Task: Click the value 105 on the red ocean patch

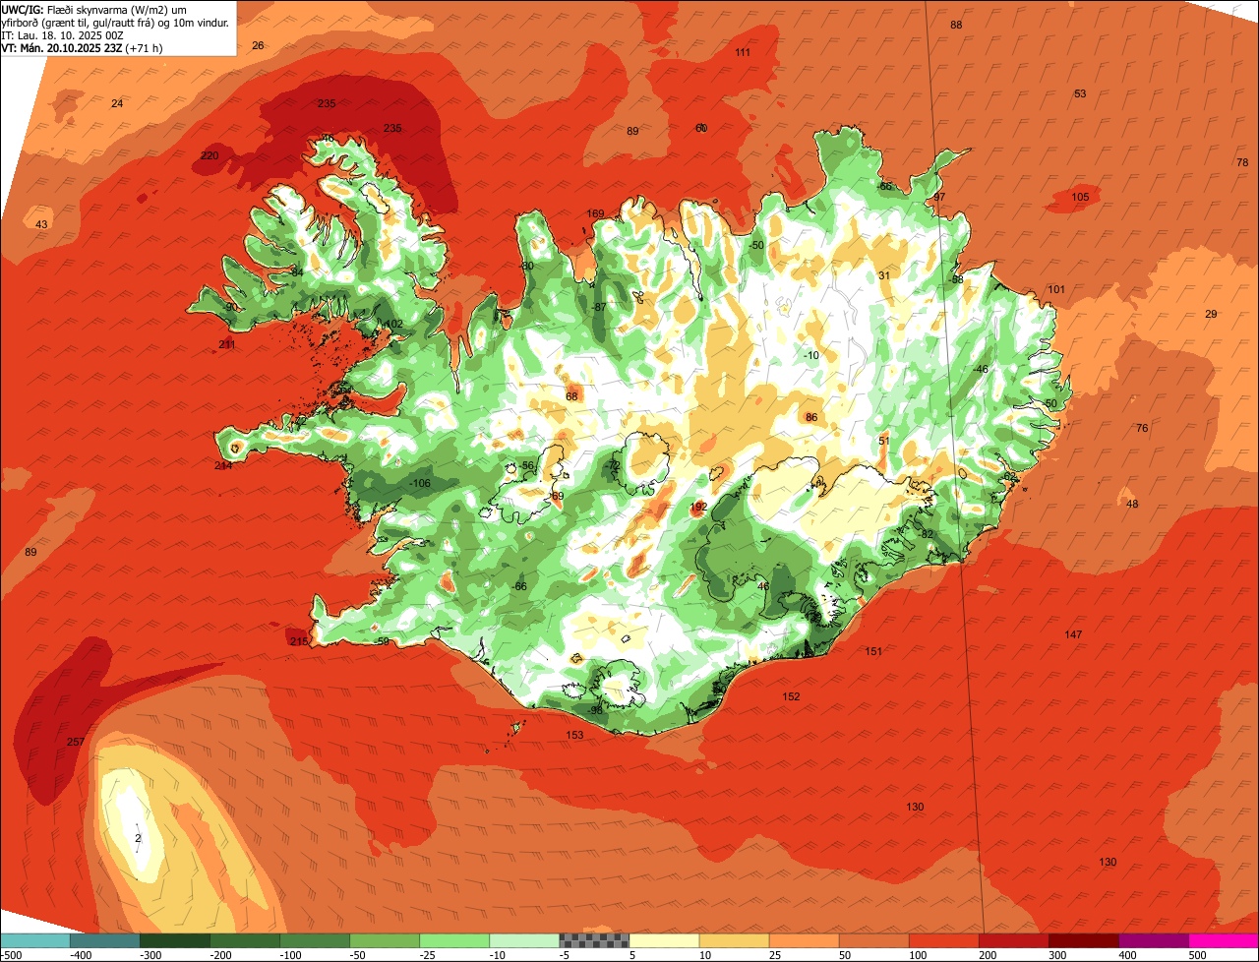Action: (x=1080, y=197)
